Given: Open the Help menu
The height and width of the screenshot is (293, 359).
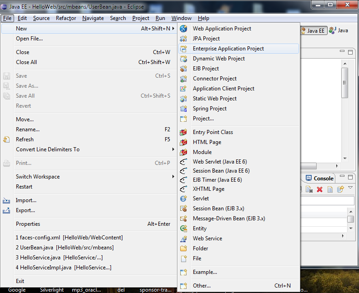Looking at the screenshot, I should click(x=203, y=18).
